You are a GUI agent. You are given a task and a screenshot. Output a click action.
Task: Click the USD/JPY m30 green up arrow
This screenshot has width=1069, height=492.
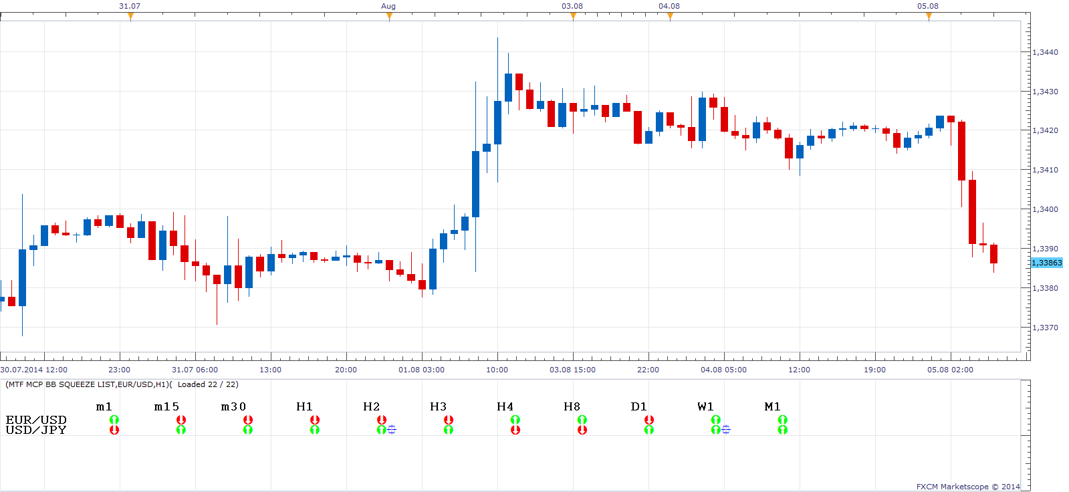(248, 429)
